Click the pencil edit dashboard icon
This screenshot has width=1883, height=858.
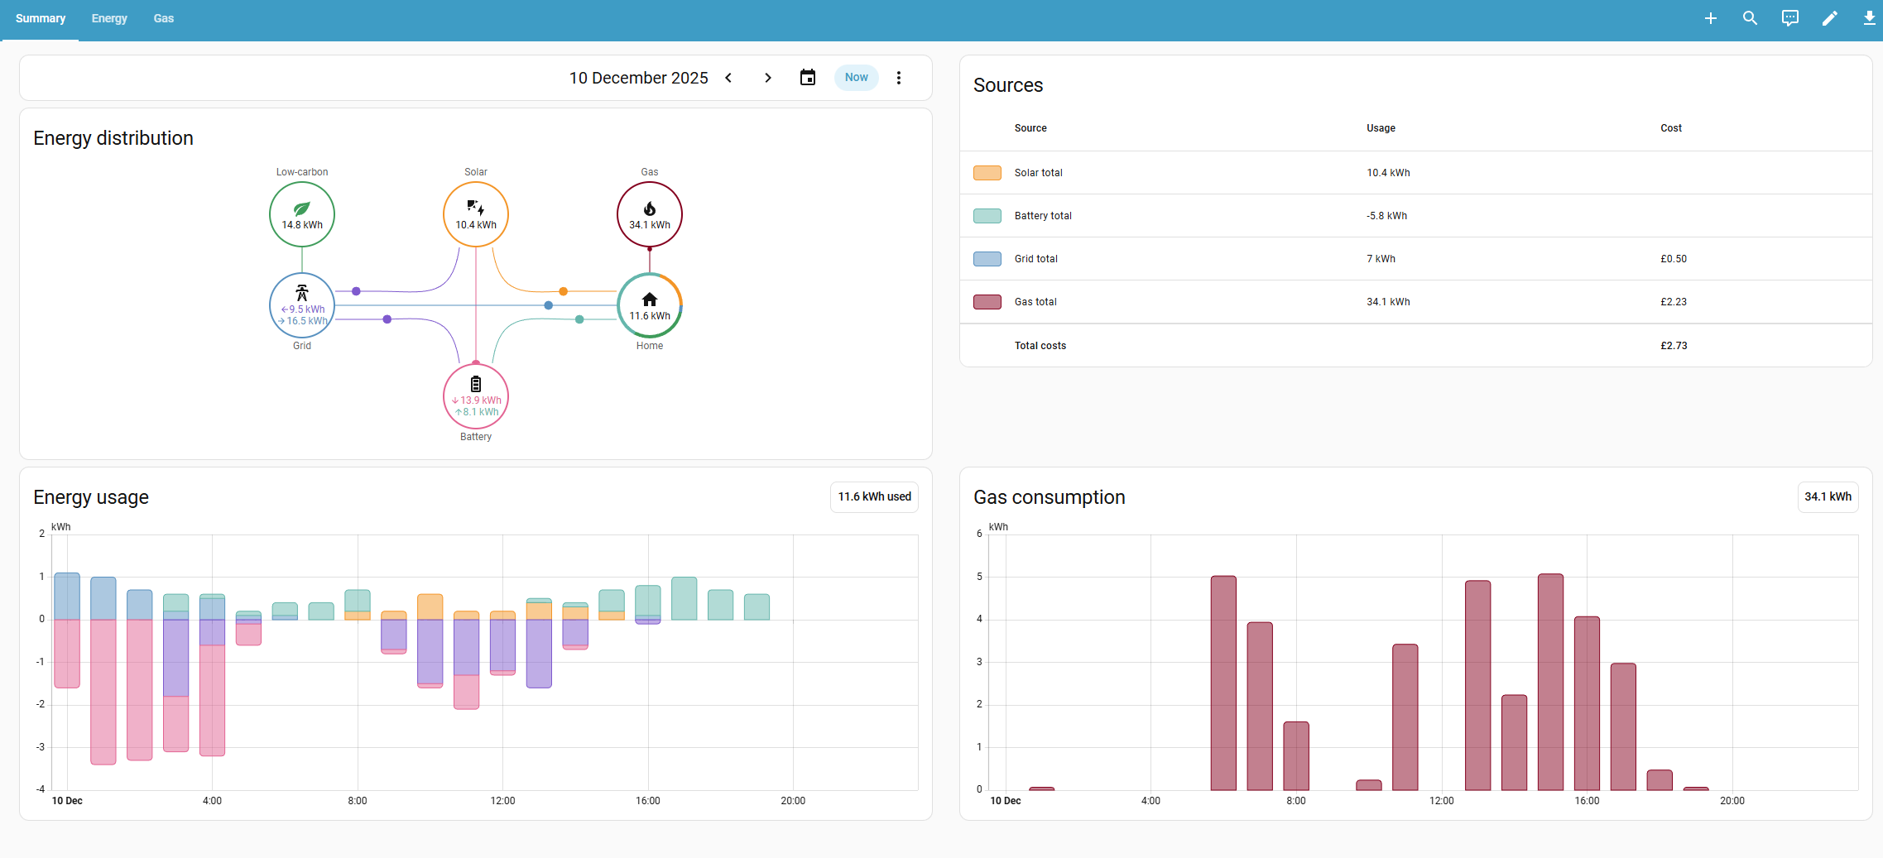(x=1829, y=18)
